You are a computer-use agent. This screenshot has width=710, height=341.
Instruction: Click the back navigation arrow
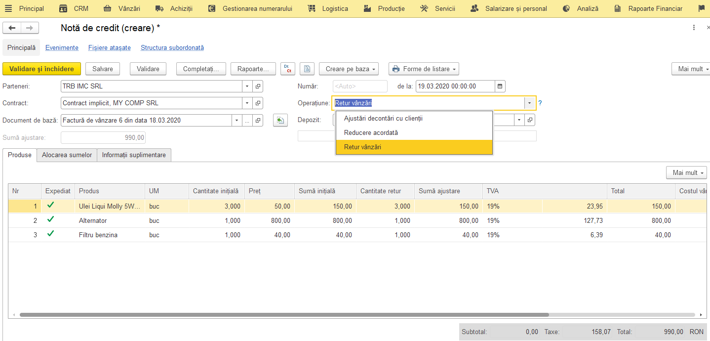click(12, 28)
